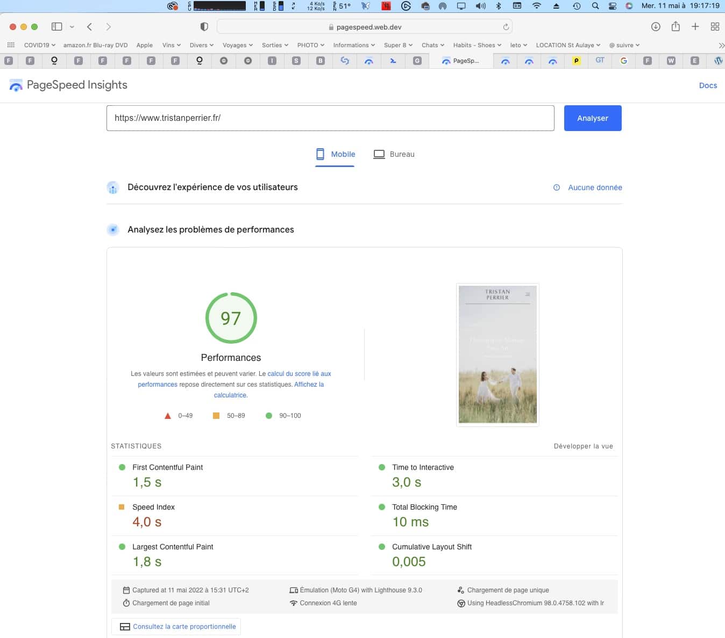Expand the LOCATION St Aulaye folder
The width and height of the screenshot is (725, 638).
click(x=568, y=45)
